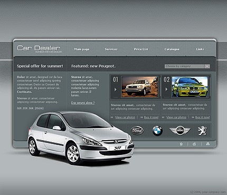Click the footer sitemap icon
Image resolution: width=227 pixels, height=195 pixels.
(208, 144)
